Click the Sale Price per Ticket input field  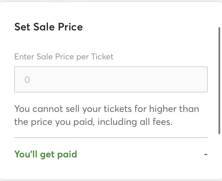coord(111,79)
